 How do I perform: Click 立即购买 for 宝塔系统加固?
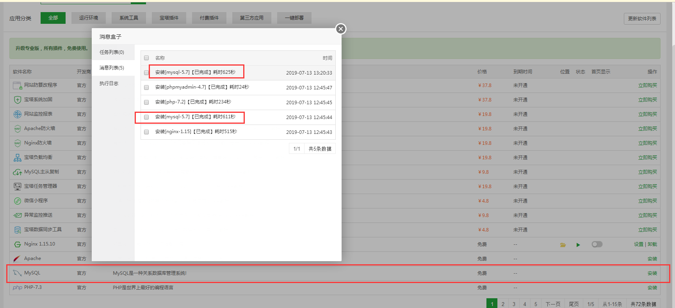point(648,100)
